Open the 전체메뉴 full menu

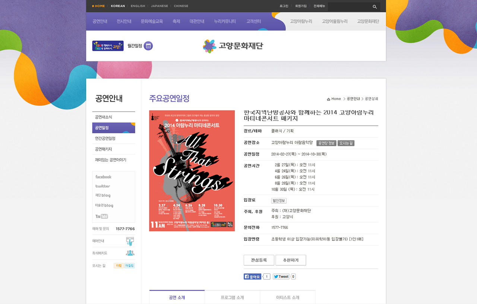(319, 6)
